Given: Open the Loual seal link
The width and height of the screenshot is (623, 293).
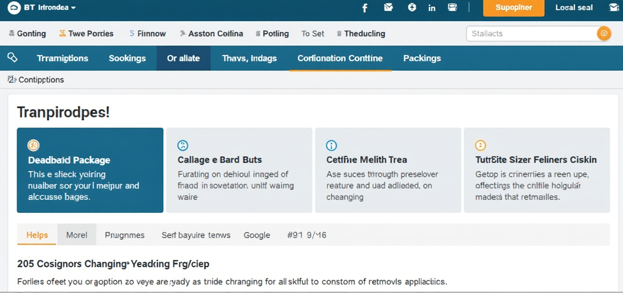Looking at the screenshot, I should [x=574, y=7].
